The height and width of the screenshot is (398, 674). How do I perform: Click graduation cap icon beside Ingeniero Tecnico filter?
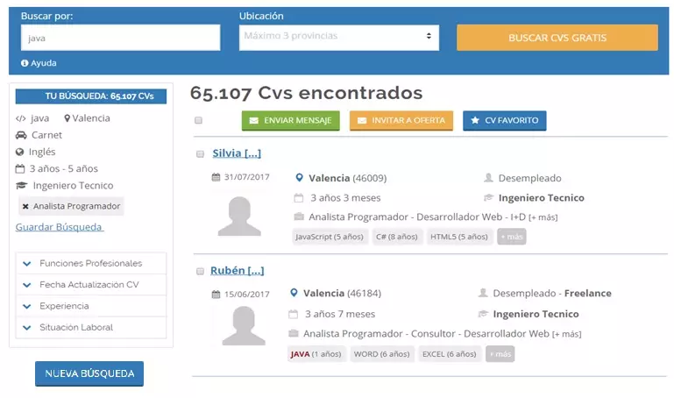coord(22,186)
